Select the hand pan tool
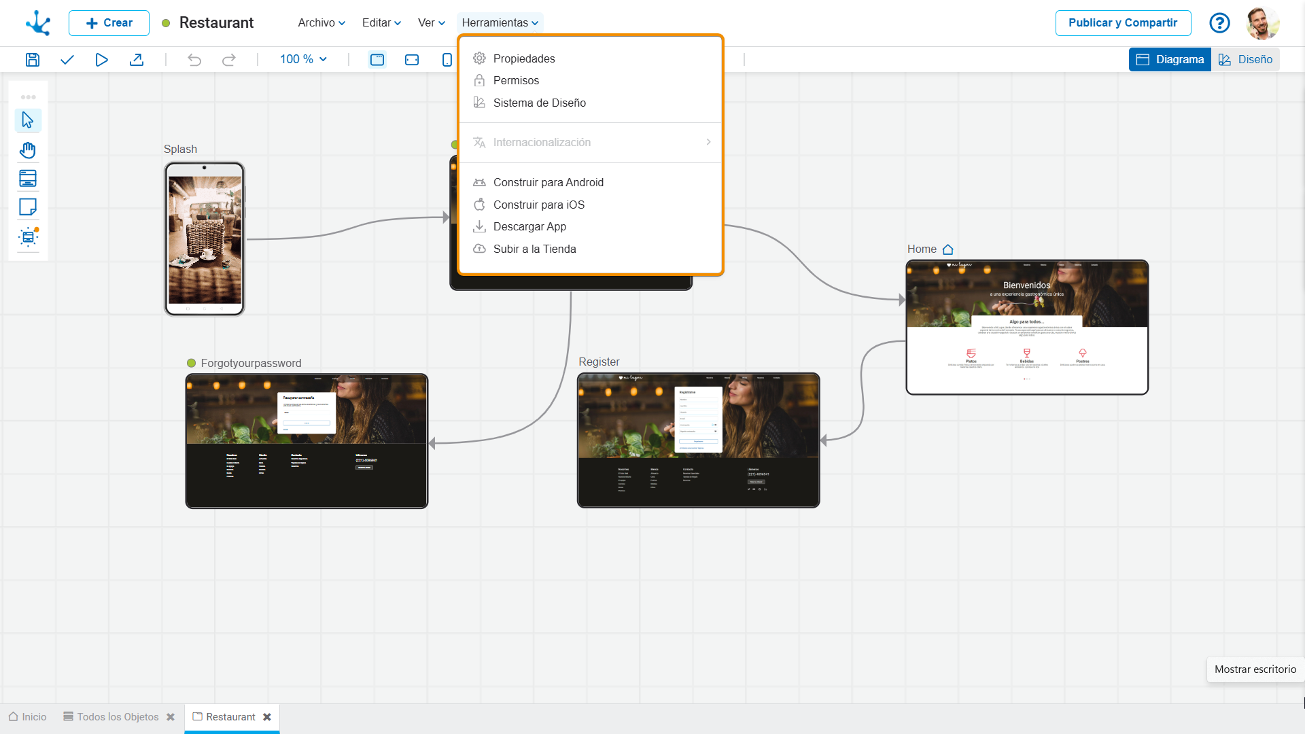 click(28, 150)
